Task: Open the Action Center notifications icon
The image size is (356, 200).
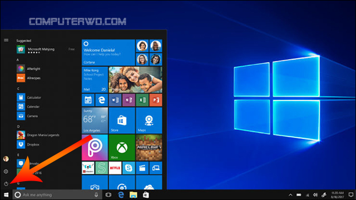Action: tap(351, 195)
